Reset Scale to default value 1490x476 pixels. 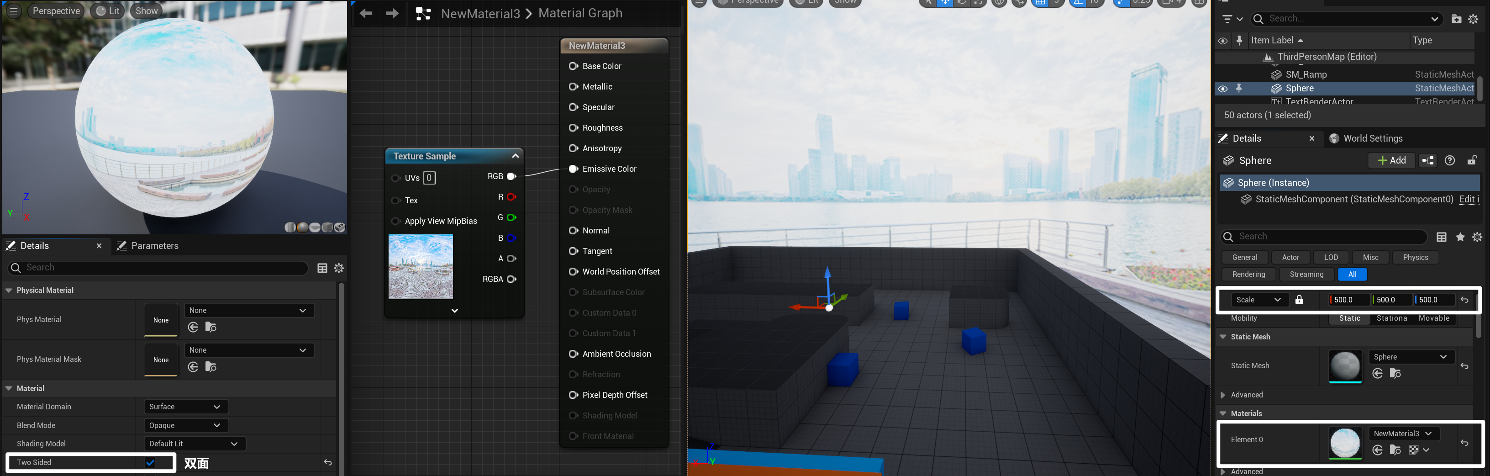(x=1464, y=300)
